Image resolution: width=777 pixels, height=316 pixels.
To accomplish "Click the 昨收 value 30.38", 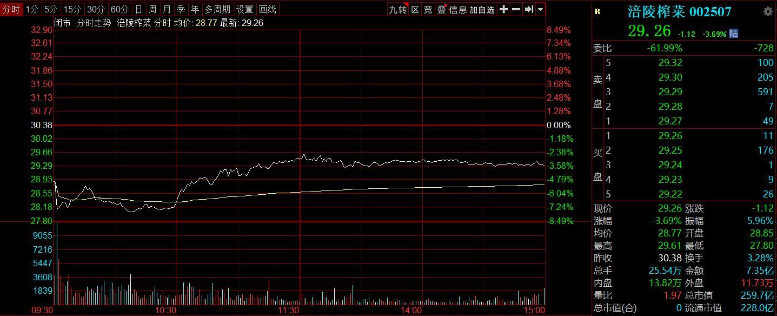I will tap(670, 258).
